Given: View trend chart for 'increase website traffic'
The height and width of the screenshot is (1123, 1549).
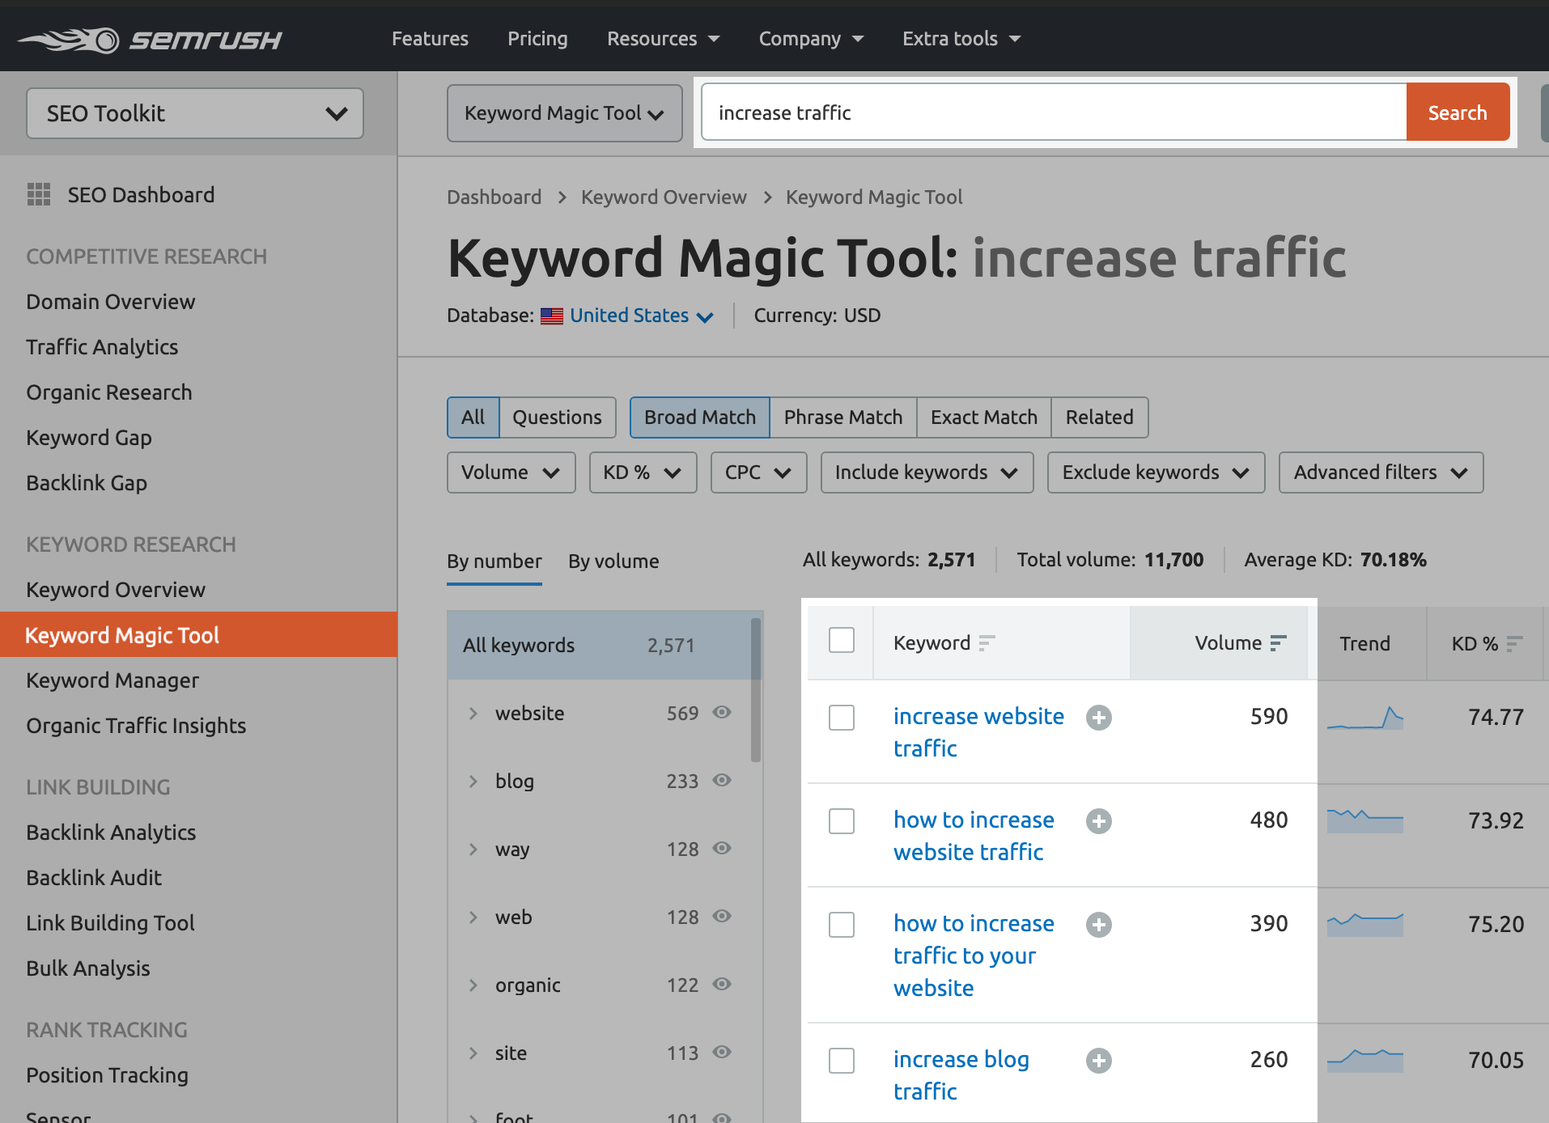Looking at the screenshot, I should pos(1365,718).
